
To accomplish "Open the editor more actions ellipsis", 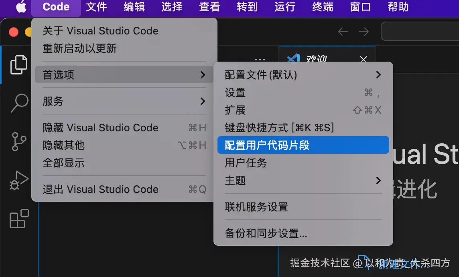I will [260, 59].
